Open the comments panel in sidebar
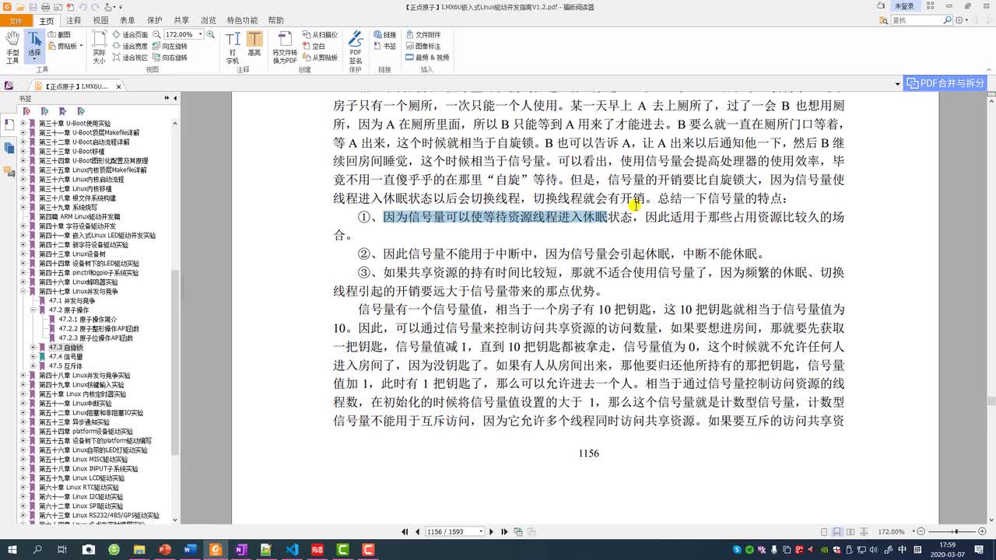This screenshot has width=996, height=560. (9, 171)
